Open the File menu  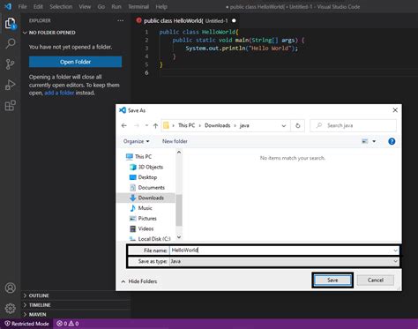coord(22,6)
